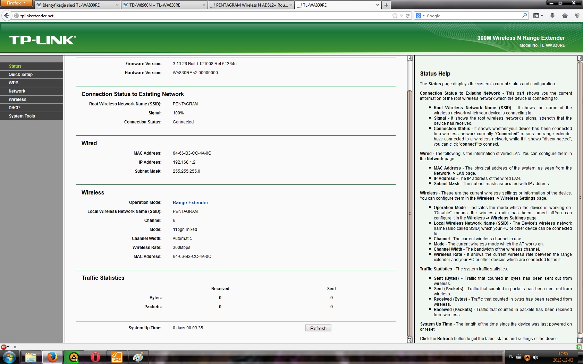Image resolution: width=583 pixels, height=364 pixels.
Task: Expand the Adblock Plus dropdown arrow
Action: (8, 347)
